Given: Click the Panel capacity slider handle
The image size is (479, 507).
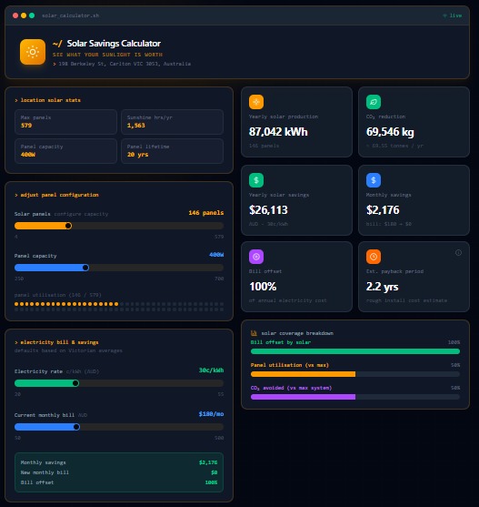Looking at the screenshot, I should (85, 268).
